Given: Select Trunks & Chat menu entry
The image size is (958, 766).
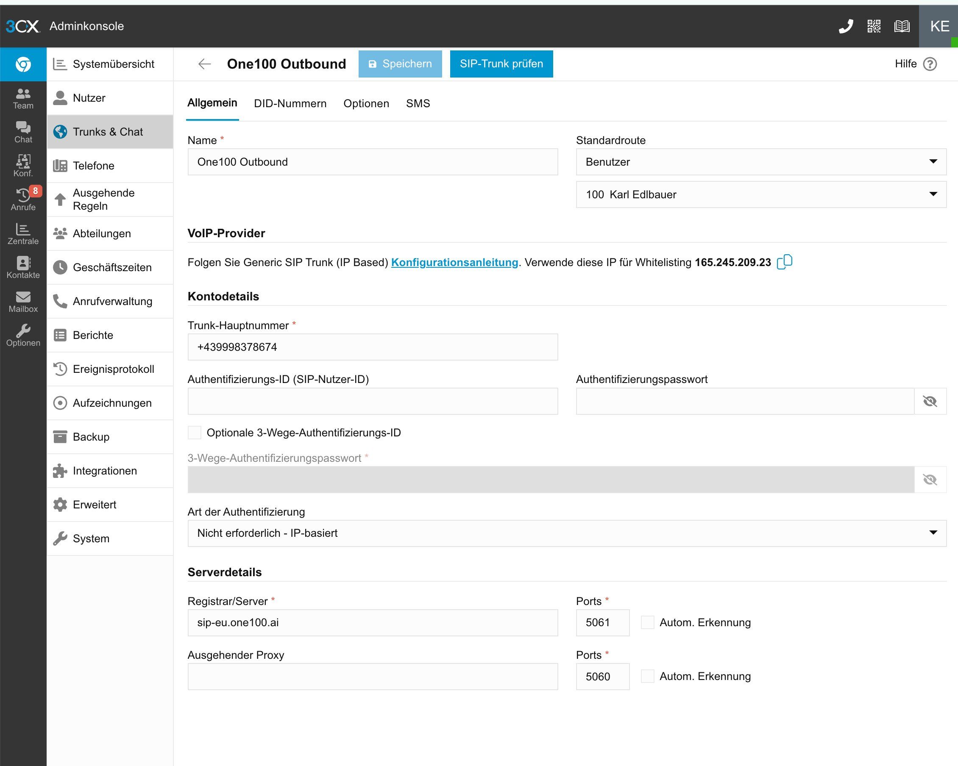Looking at the screenshot, I should click(110, 132).
